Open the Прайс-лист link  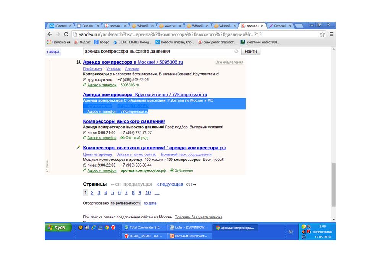pos(93,69)
